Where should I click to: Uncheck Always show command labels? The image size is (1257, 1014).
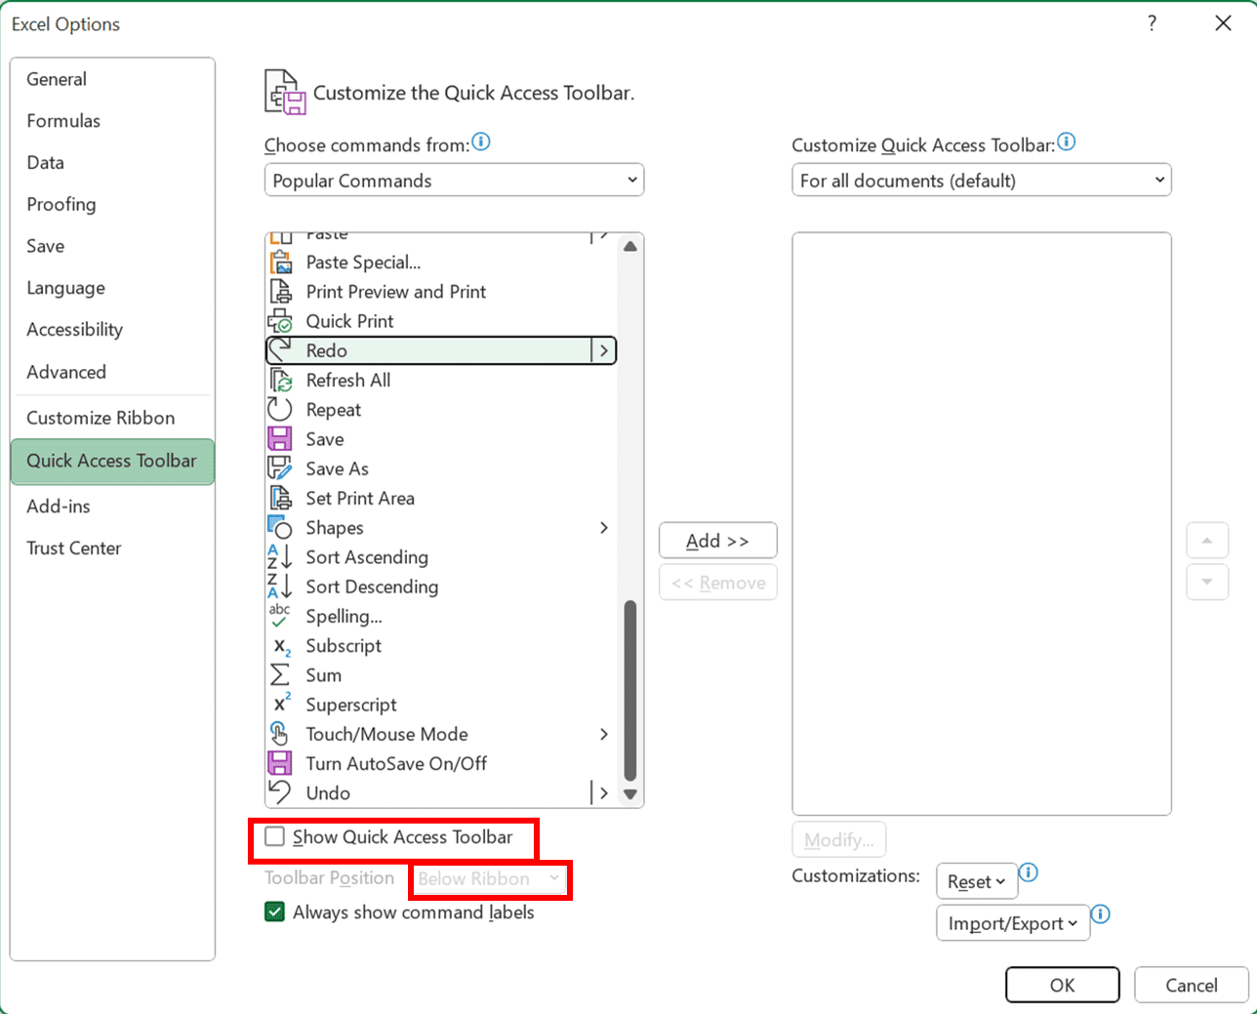pos(275,913)
